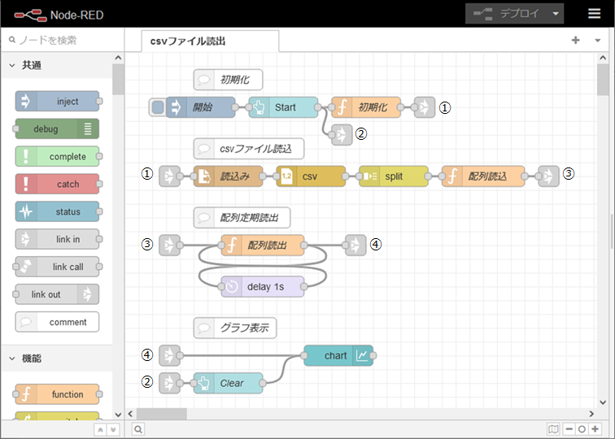Select the delay 1s node
This screenshot has height=439, width=615.
click(x=262, y=286)
